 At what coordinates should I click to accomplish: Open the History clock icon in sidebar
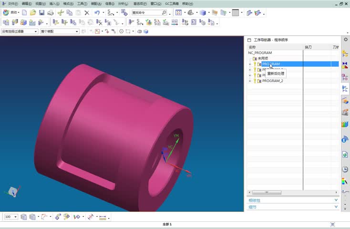pyautogui.click(x=345, y=169)
